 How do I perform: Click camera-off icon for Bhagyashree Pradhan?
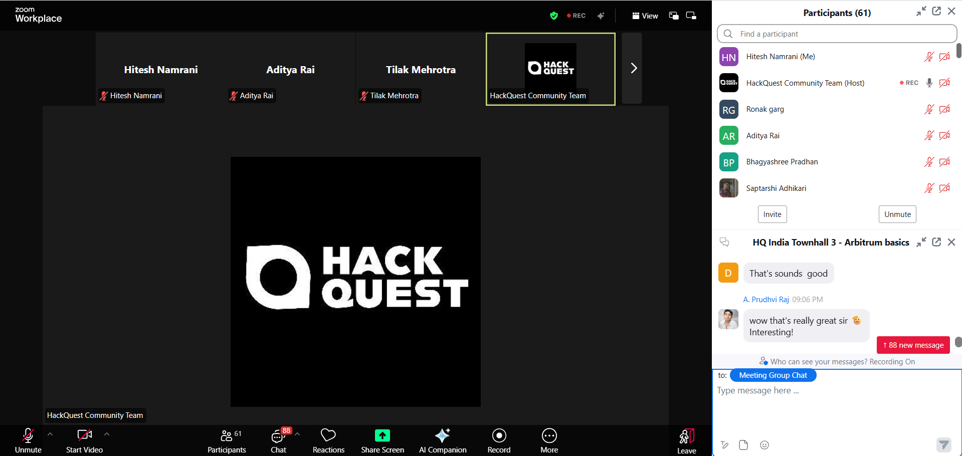pos(944,162)
